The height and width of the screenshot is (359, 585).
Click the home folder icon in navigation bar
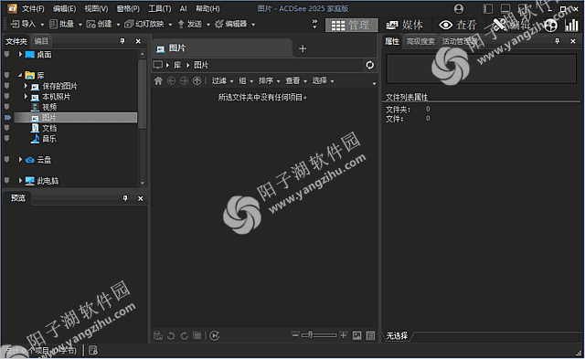(x=158, y=80)
